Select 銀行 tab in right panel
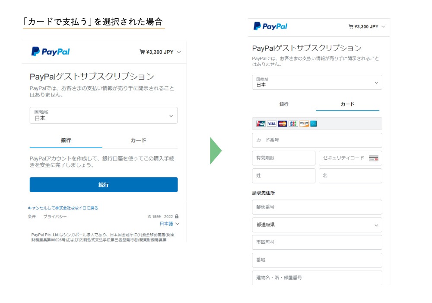 [x=284, y=104]
